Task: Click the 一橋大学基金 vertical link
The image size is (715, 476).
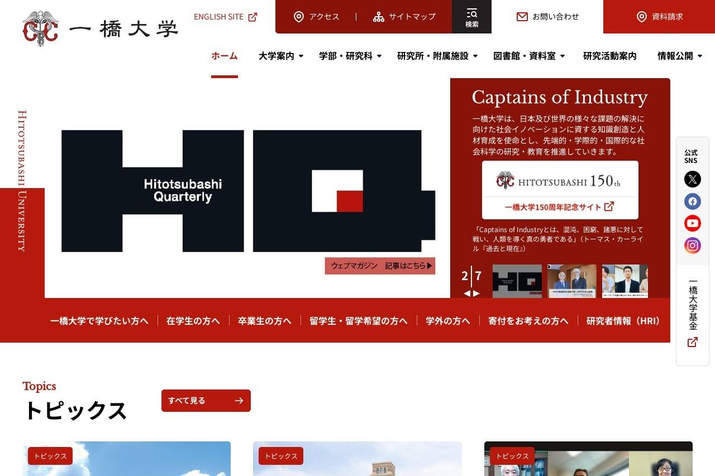Action: click(693, 305)
